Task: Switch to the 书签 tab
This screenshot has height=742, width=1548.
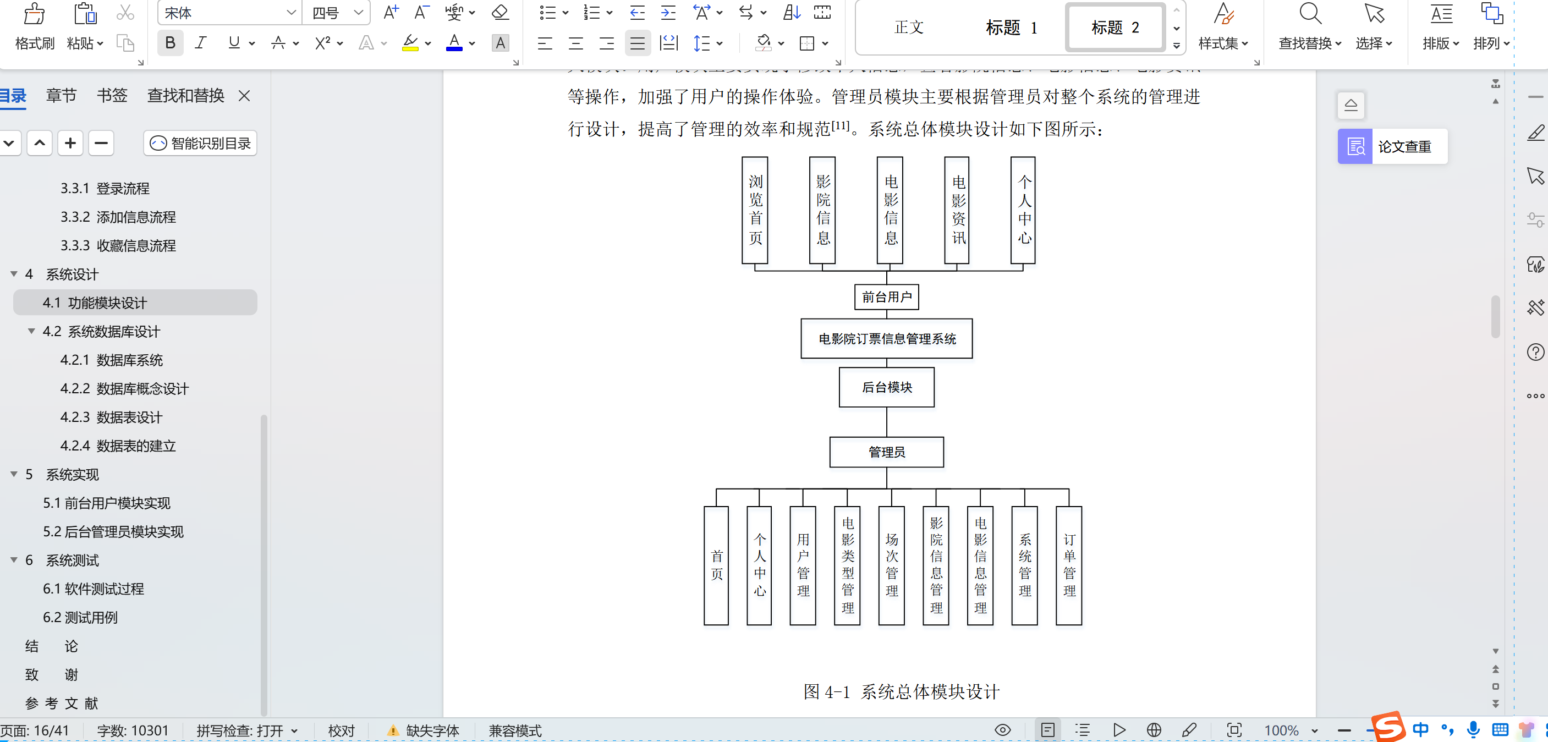Action: pos(112,96)
